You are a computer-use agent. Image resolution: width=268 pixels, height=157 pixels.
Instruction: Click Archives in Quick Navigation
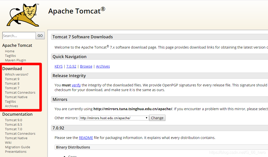[103, 66]
